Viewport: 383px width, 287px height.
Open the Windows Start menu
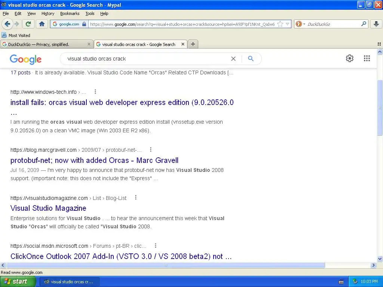(x=18, y=282)
